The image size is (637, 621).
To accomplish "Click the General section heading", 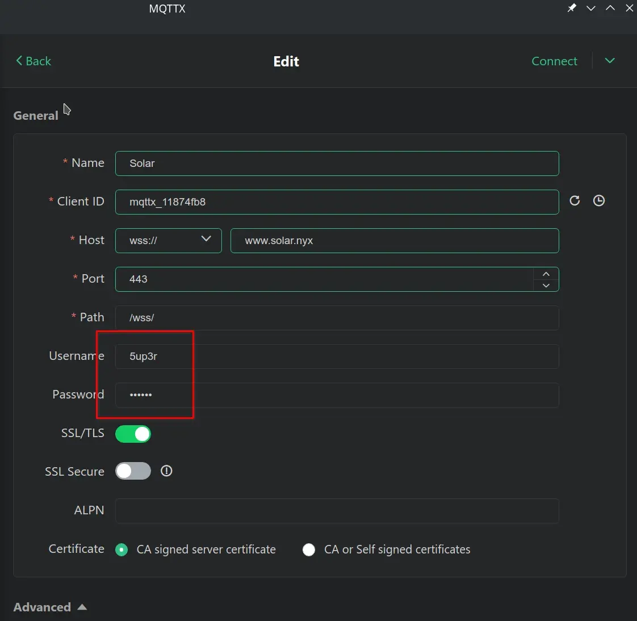I will [x=36, y=116].
